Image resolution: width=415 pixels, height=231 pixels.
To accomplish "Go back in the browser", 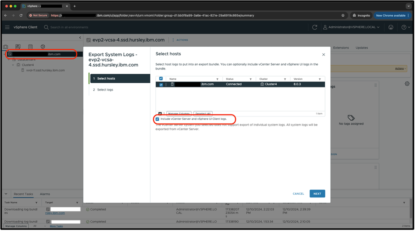I will click(x=6, y=15).
